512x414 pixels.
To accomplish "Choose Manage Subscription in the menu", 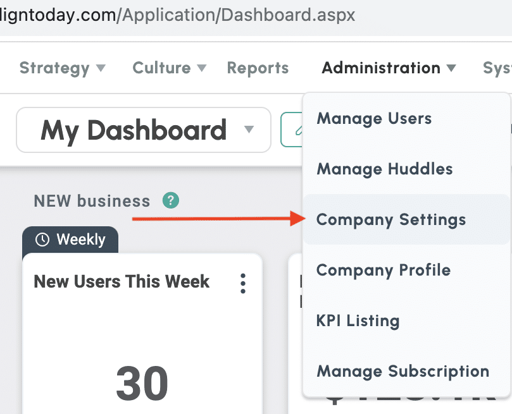I will pos(403,371).
